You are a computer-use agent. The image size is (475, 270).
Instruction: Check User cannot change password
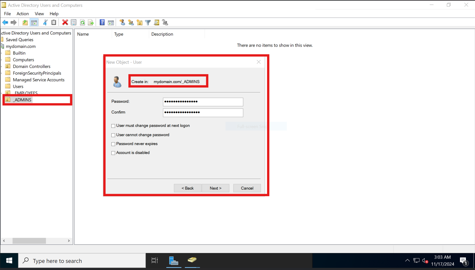[x=113, y=135]
